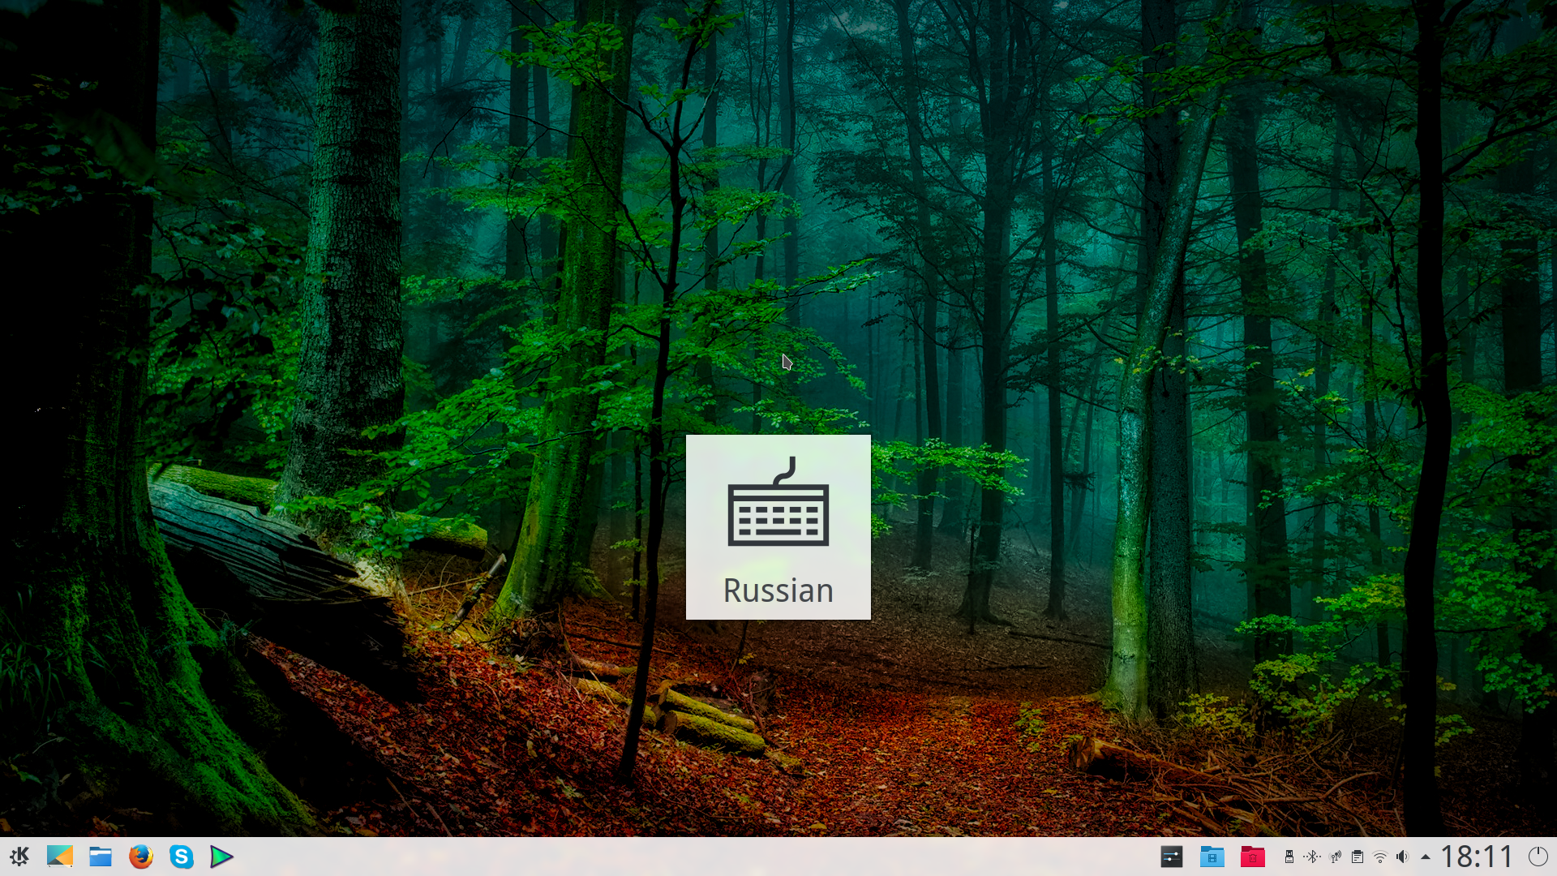The image size is (1557, 876).
Task: Open Skype from the taskbar
Action: coord(182,857)
